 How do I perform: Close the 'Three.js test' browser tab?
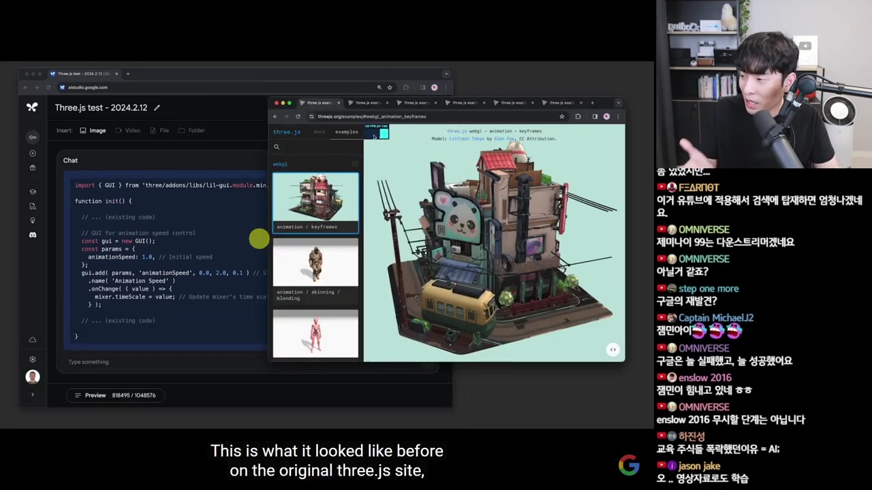[116, 73]
